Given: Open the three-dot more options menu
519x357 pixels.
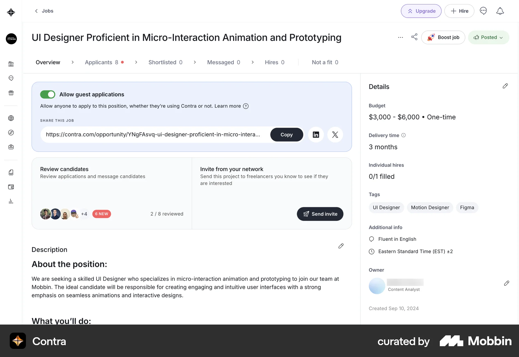Looking at the screenshot, I should (400, 37).
